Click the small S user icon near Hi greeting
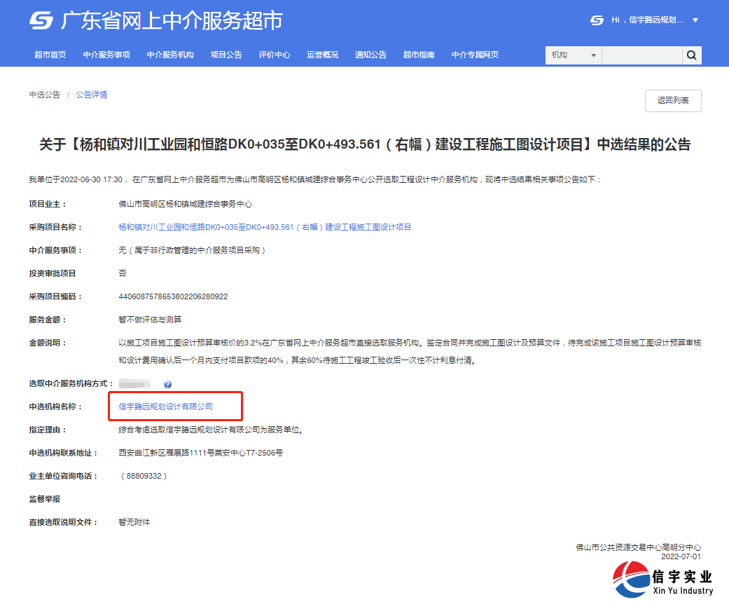729x609 pixels. pyautogui.click(x=597, y=20)
